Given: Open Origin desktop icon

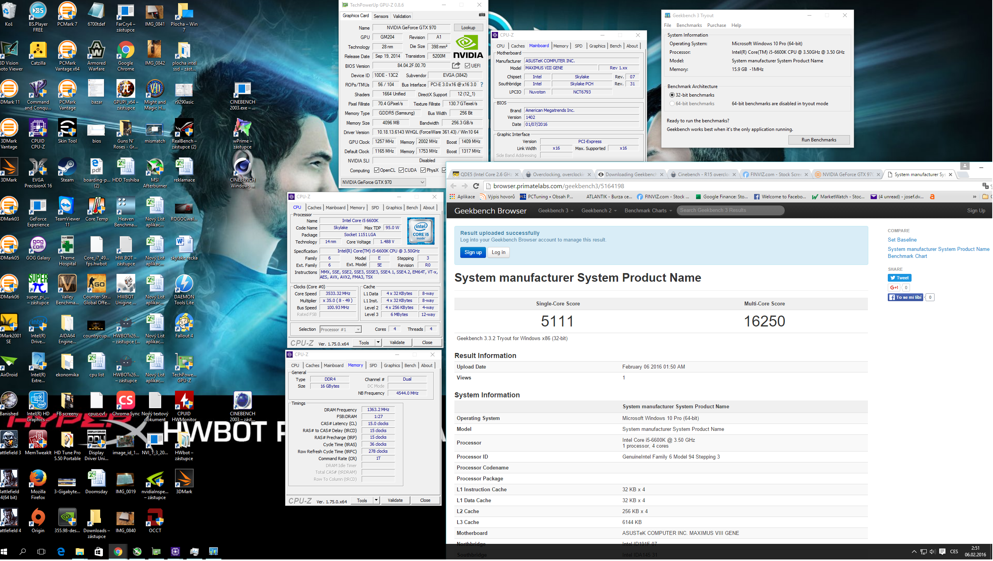Looking at the screenshot, I should (38, 521).
